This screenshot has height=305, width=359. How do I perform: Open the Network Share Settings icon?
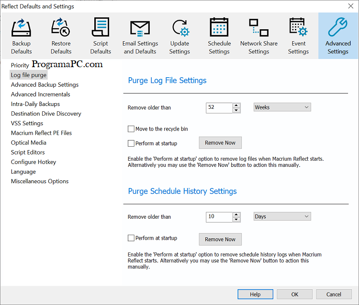258,28
